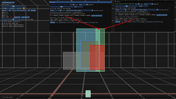Click Guy 2 second position value field
176x99 pixels.
coord(143,6)
